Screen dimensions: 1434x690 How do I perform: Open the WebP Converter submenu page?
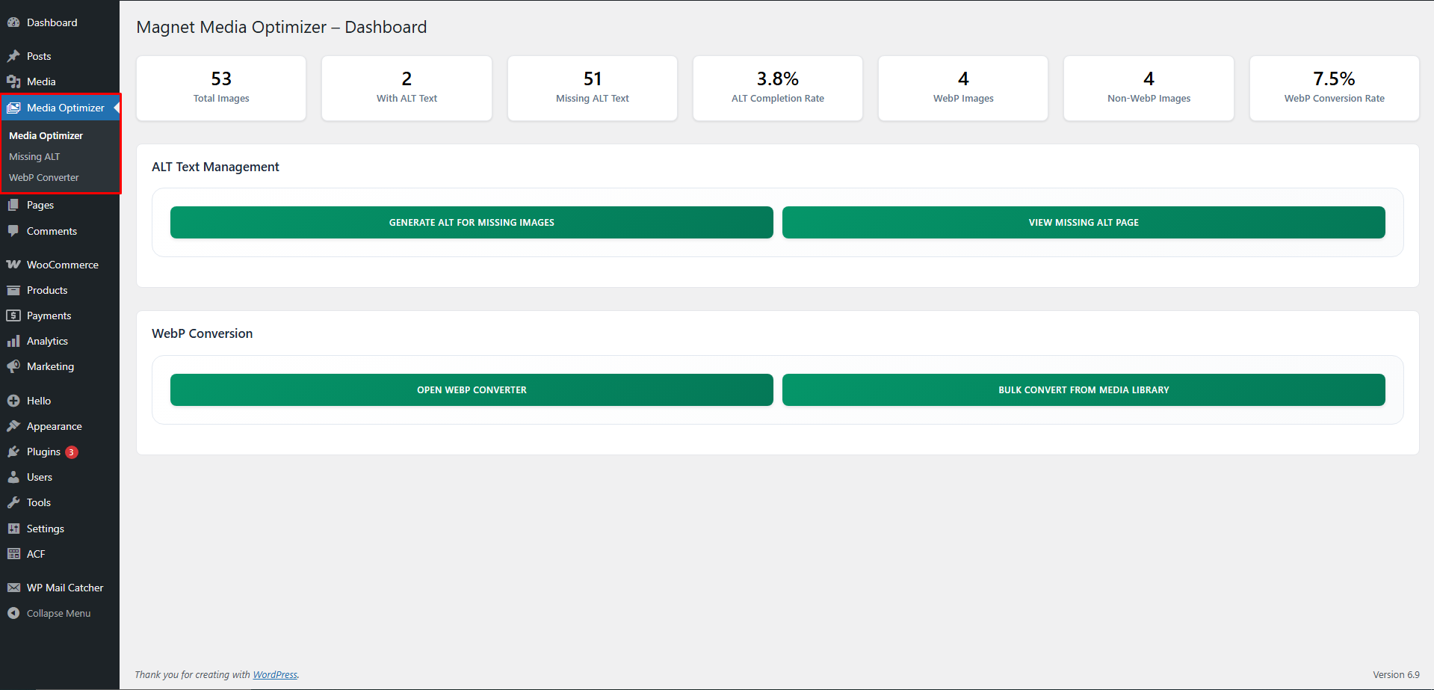(x=43, y=177)
